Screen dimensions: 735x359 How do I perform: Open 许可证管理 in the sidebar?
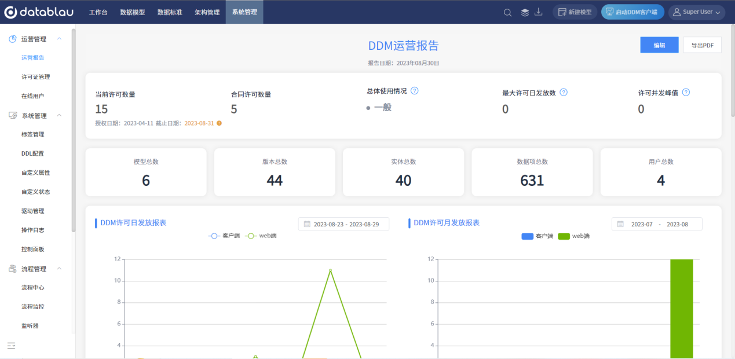(x=36, y=77)
